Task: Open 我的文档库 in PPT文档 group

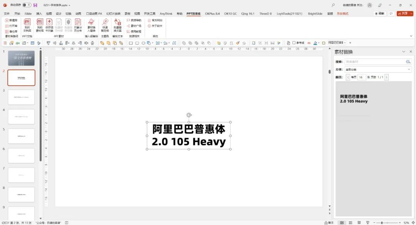Action: [x=27, y=25]
